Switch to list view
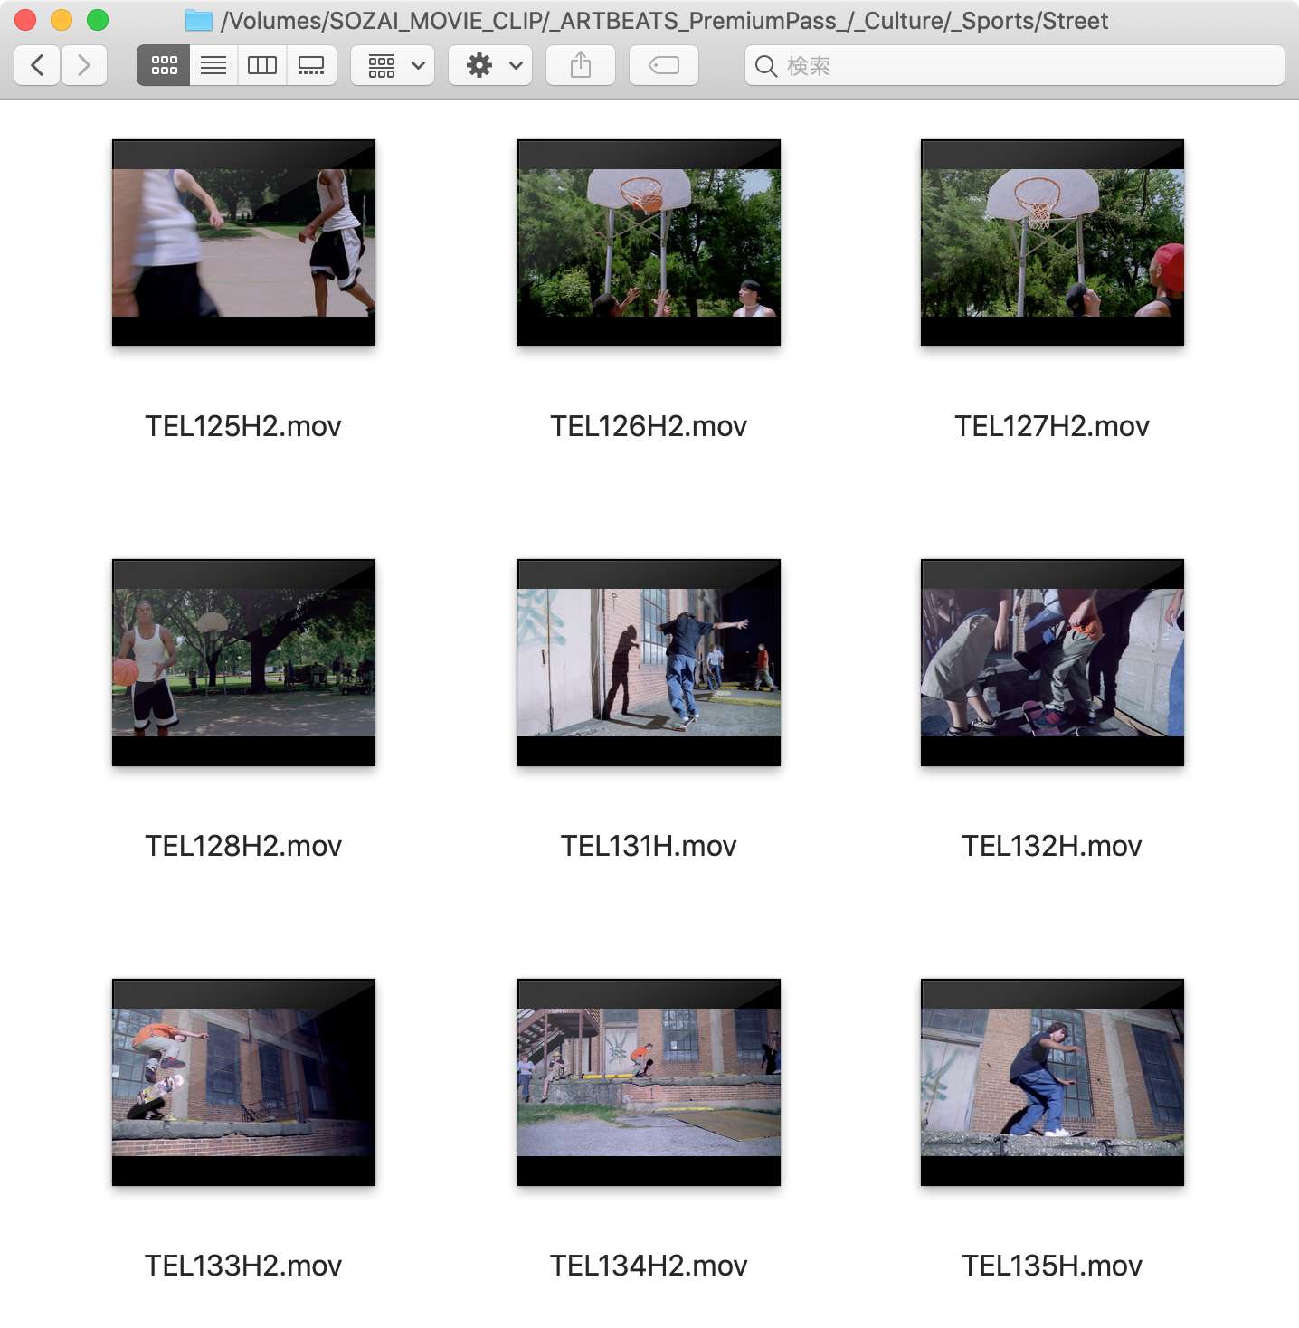Image resolution: width=1299 pixels, height=1328 pixels. (x=213, y=65)
